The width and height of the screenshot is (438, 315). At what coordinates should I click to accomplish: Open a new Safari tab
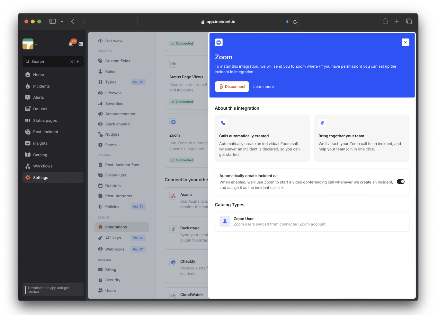tap(397, 21)
